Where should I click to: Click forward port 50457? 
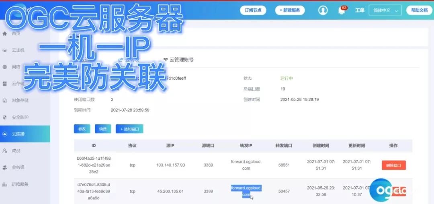284,192
